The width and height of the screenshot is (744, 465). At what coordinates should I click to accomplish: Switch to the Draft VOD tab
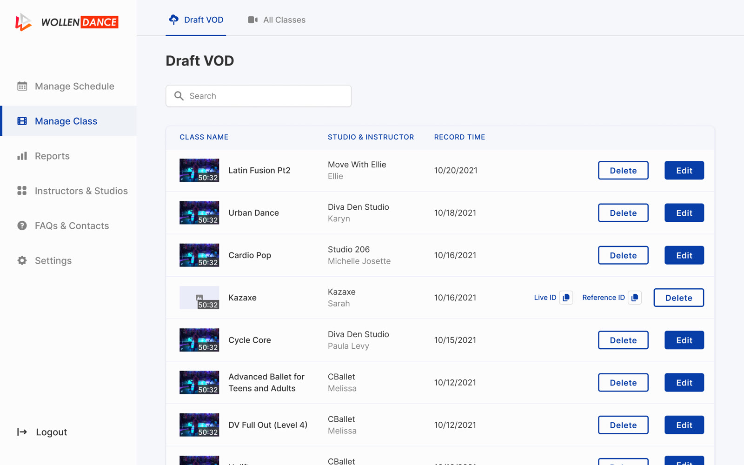click(196, 20)
